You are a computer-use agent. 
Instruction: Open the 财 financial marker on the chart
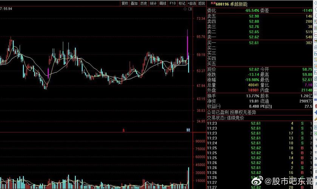pos(188,130)
